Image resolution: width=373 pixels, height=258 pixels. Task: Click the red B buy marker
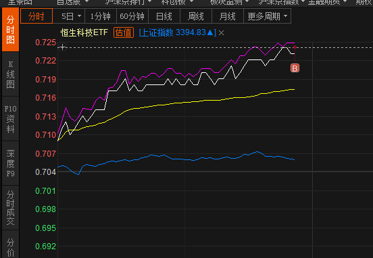pos(295,68)
